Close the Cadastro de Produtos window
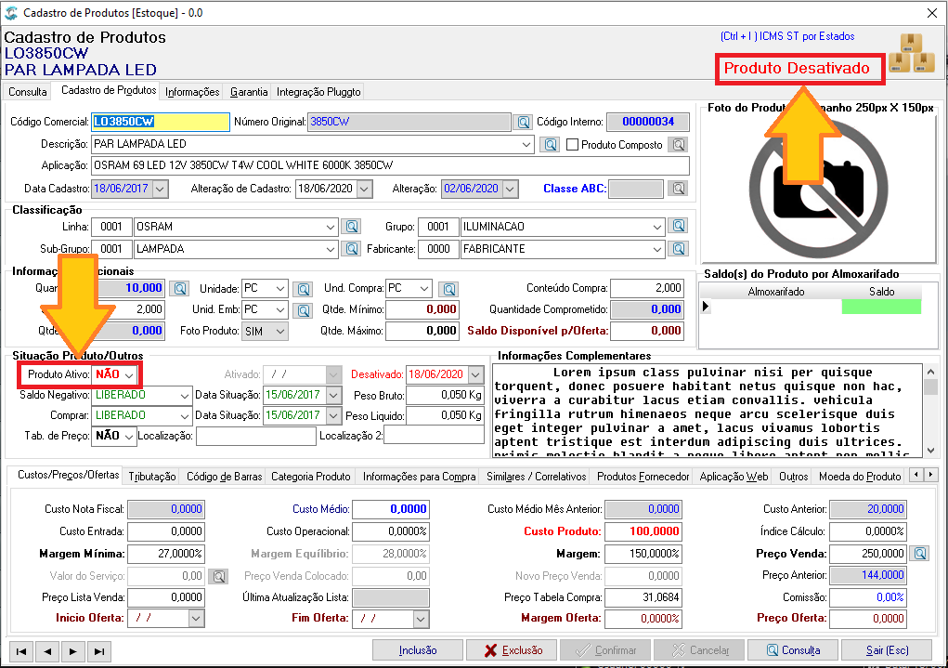 click(931, 13)
